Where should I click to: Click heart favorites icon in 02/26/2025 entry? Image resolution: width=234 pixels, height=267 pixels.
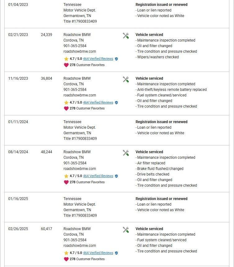[x=66, y=259]
